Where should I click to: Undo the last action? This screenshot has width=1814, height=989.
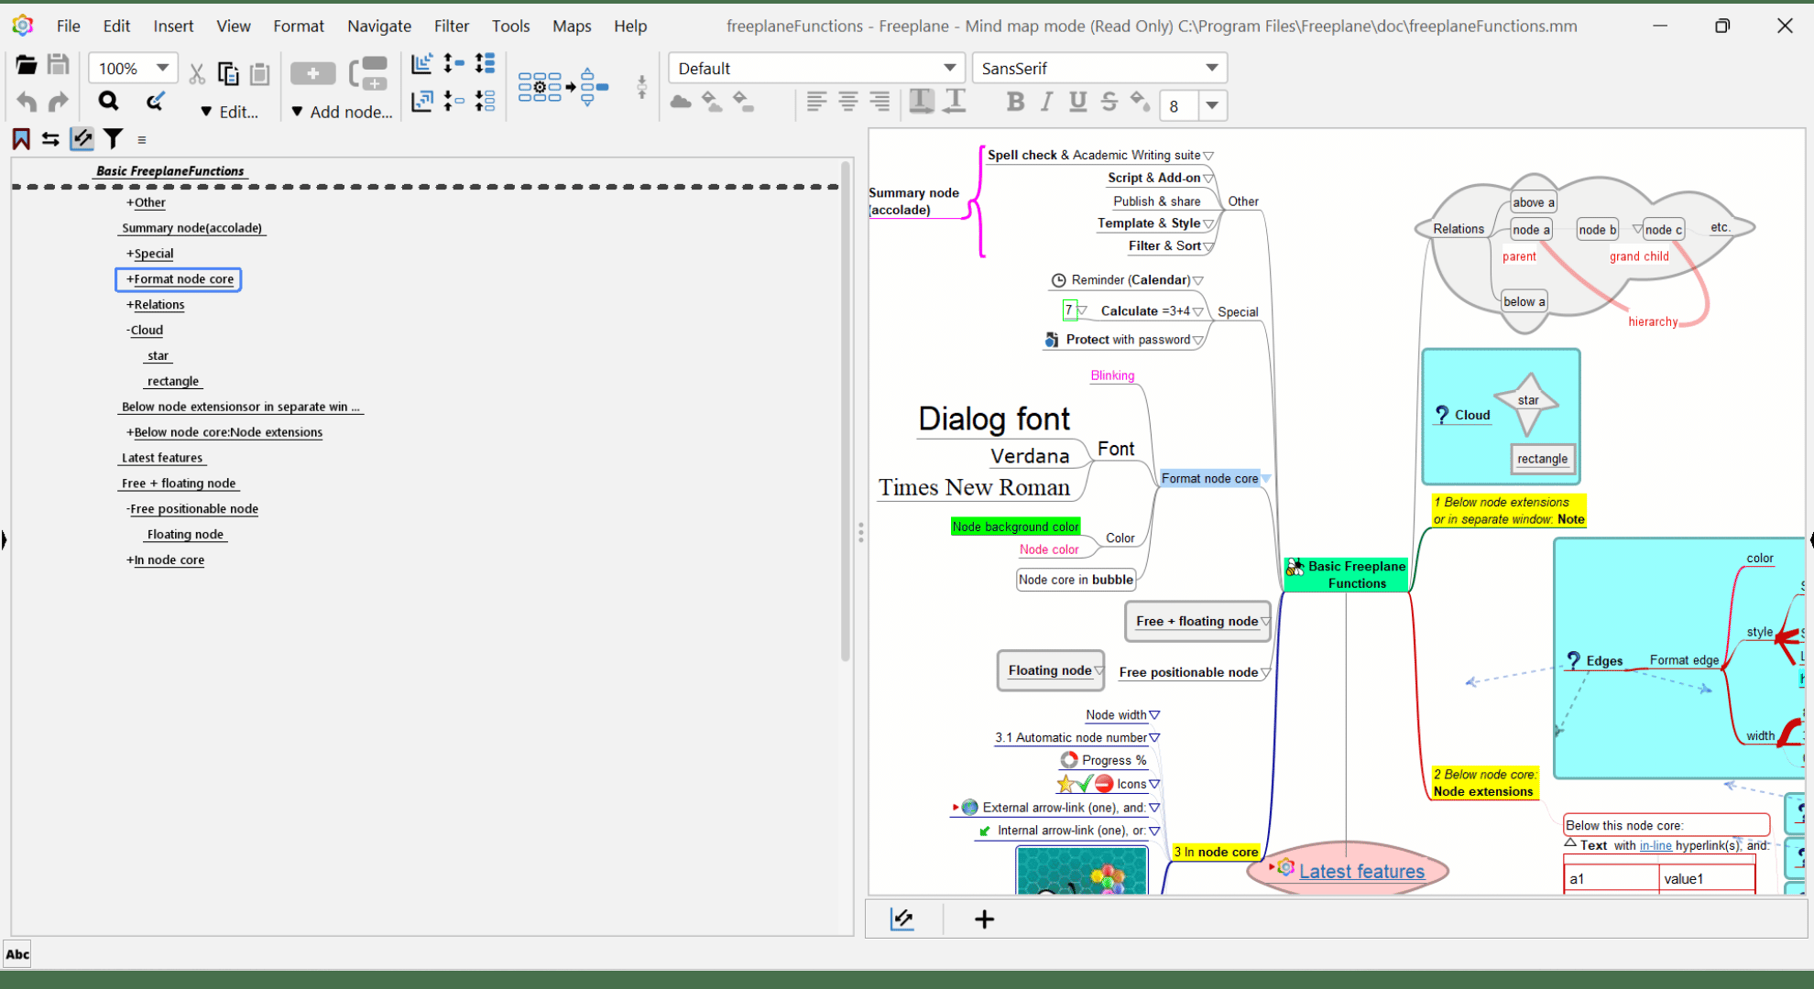point(26,101)
